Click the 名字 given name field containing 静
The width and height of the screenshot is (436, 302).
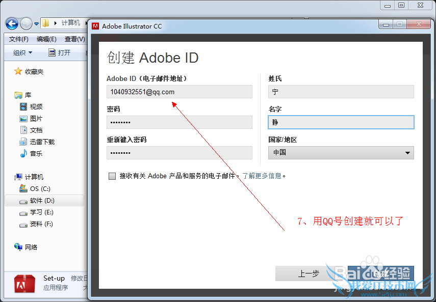tap(341, 122)
